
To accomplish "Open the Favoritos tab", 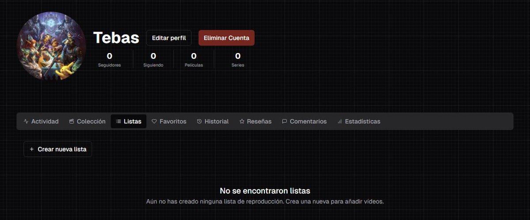I will [169, 121].
